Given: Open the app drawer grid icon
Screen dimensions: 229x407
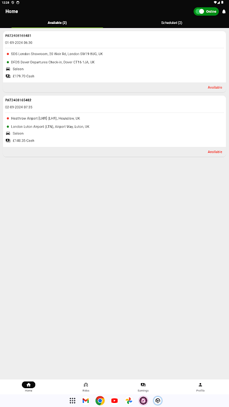Looking at the screenshot, I should 72,400.
